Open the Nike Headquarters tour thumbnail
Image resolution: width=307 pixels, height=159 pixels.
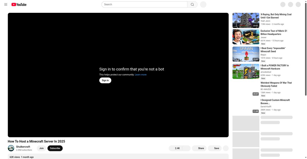[x=246, y=37]
